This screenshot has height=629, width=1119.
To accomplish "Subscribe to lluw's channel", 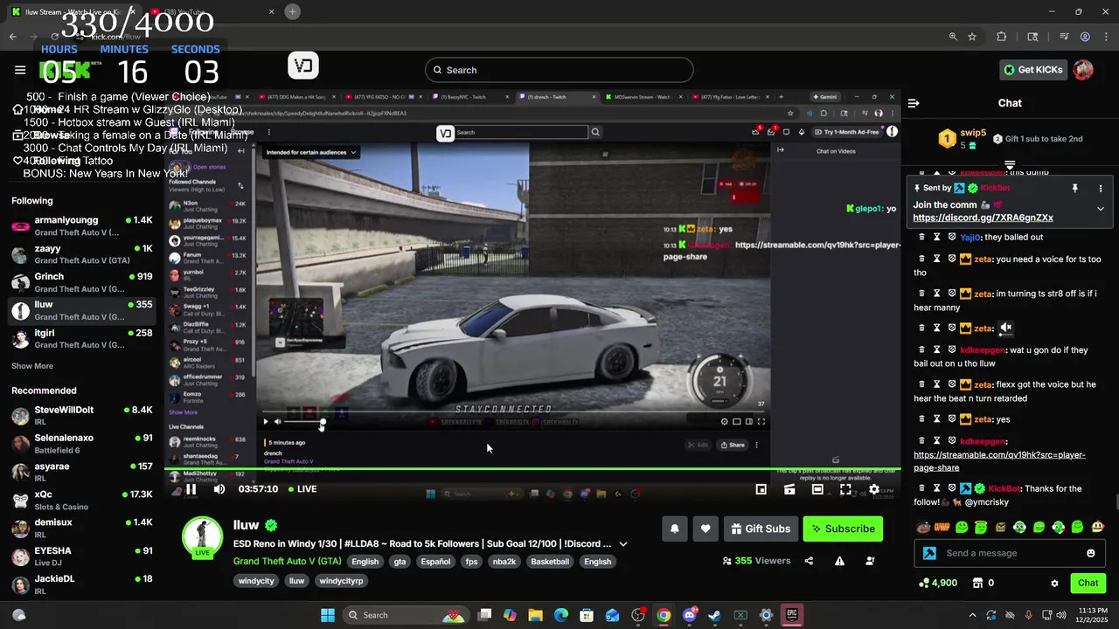I will [843, 529].
